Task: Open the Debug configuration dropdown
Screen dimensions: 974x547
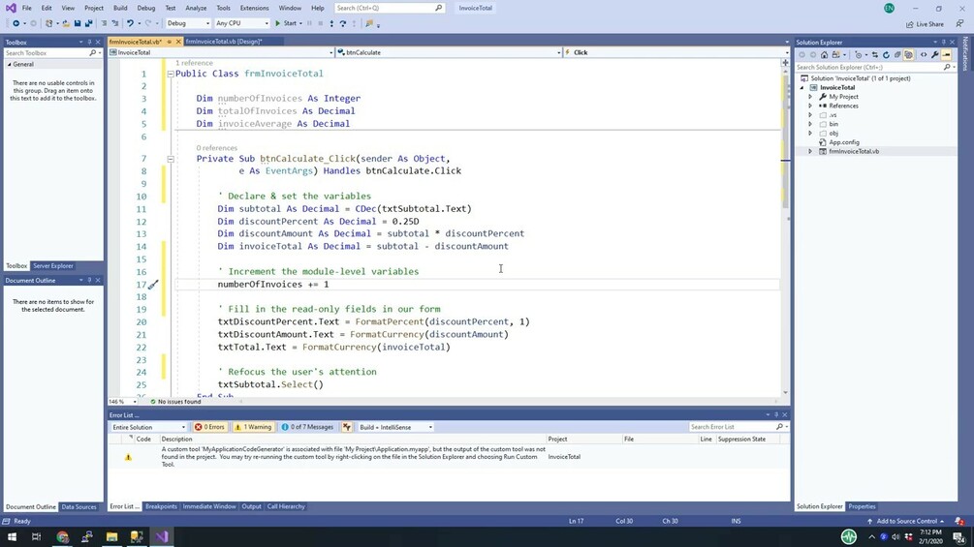Action: pyautogui.click(x=188, y=23)
